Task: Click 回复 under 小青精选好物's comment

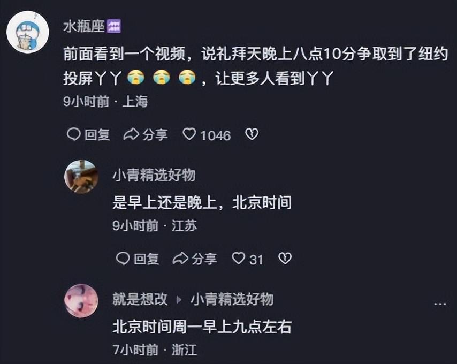Action: click(x=147, y=259)
